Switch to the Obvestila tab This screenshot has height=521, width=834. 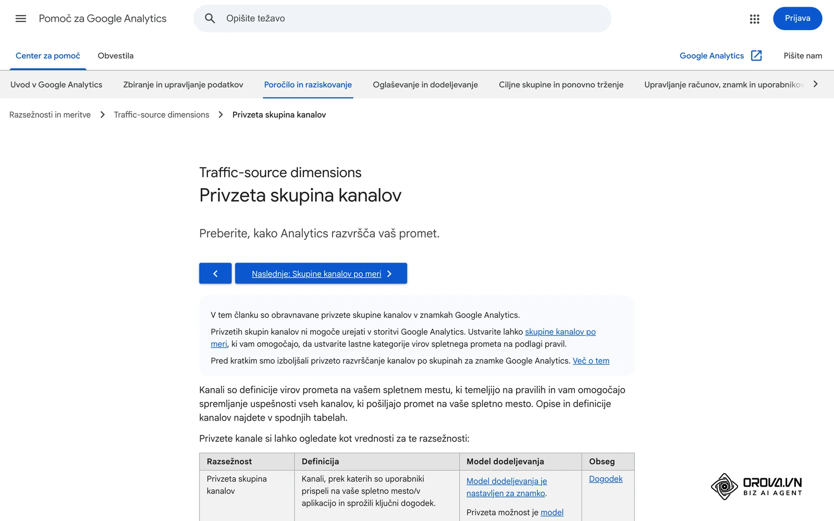point(116,56)
